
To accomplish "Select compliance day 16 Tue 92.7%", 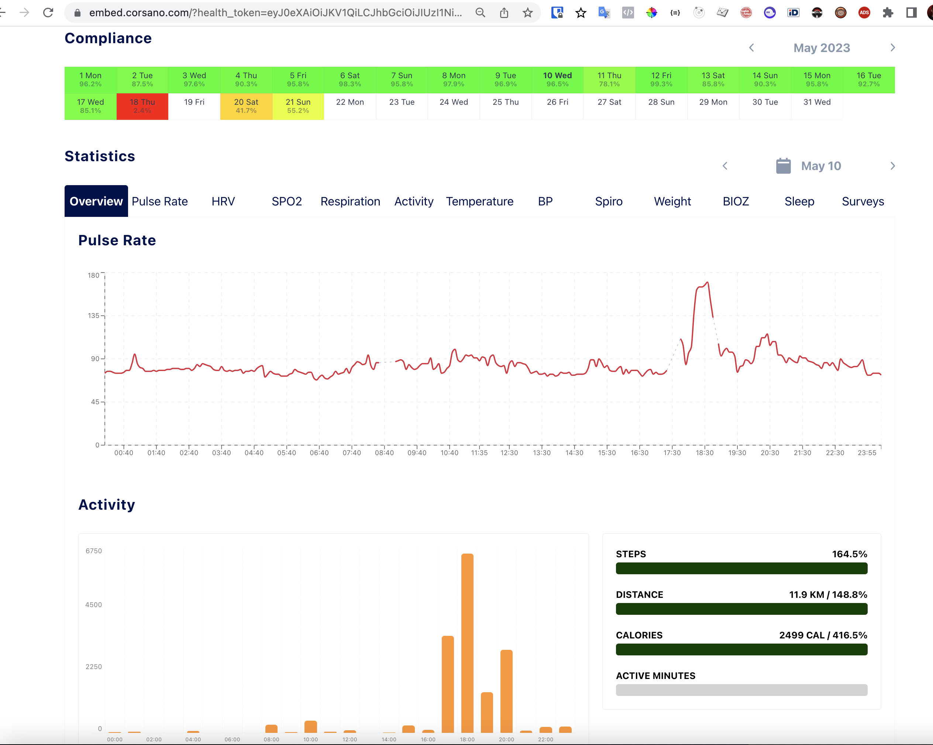I will (869, 80).
